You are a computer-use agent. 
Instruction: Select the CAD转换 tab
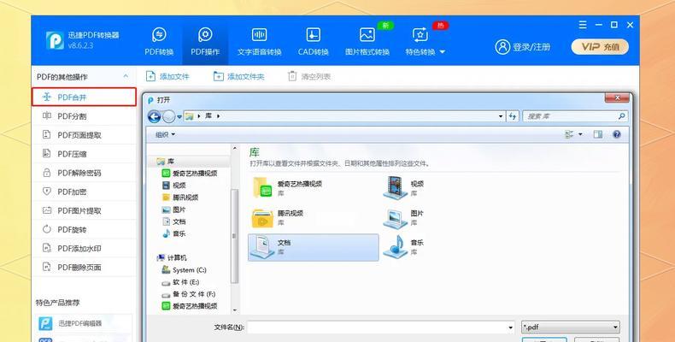coord(313,42)
